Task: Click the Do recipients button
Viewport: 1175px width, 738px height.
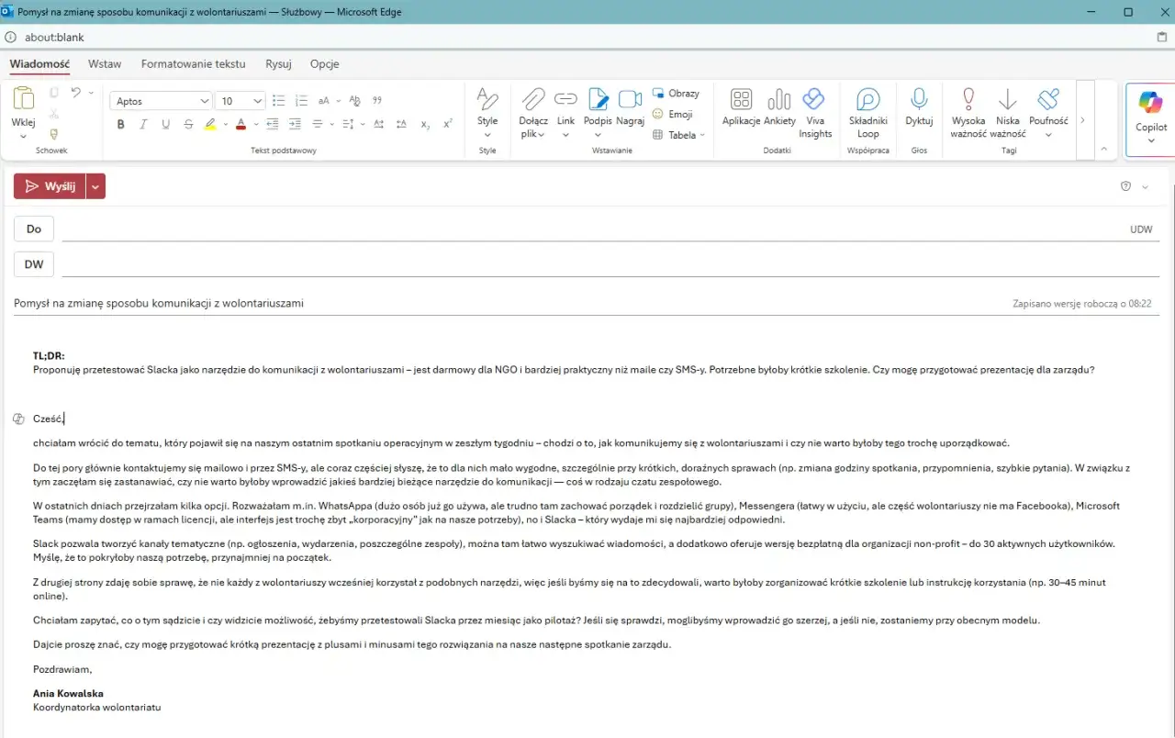Action: (x=34, y=229)
